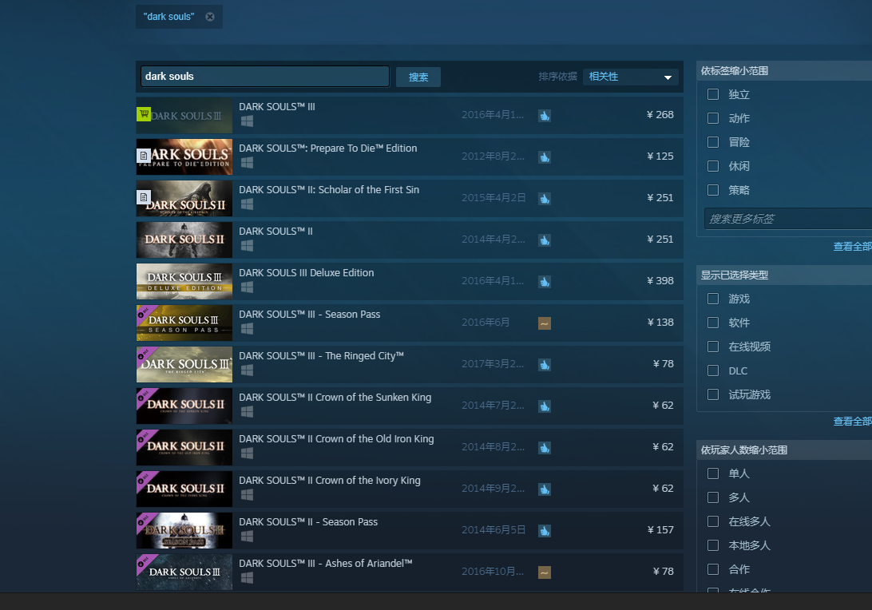The image size is (872, 610).
Task: Click the "dark souls" search text field
Action: tap(265, 76)
